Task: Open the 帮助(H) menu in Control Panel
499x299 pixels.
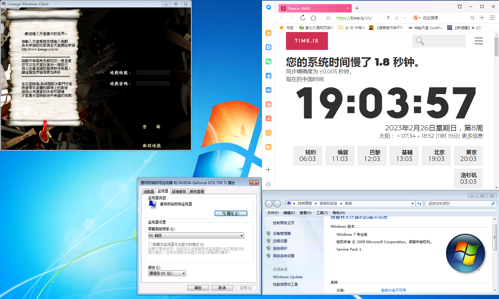Action: [339, 213]
